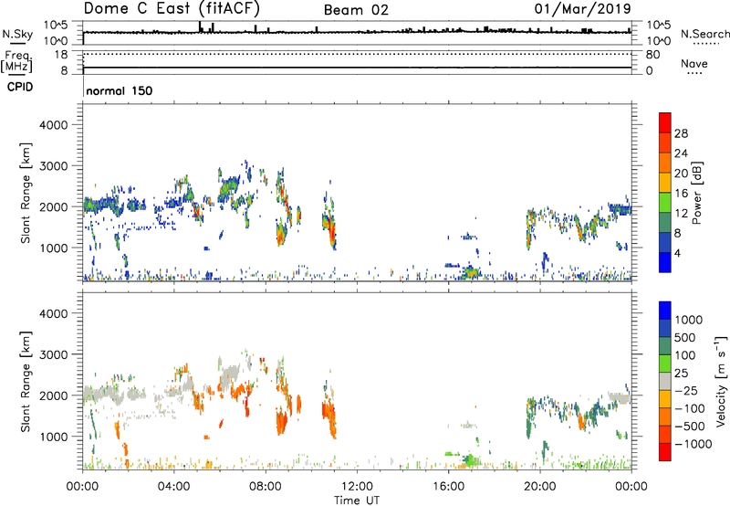This screenshot has height=506, width=730.
Task: Click the 'Freq. [MHz]' axis label
Action: tap(16, 62)
